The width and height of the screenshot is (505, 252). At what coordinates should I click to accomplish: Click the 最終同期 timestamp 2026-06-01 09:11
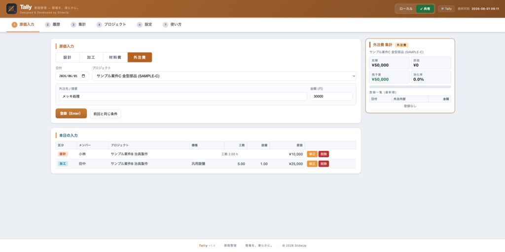pos(485,9)
